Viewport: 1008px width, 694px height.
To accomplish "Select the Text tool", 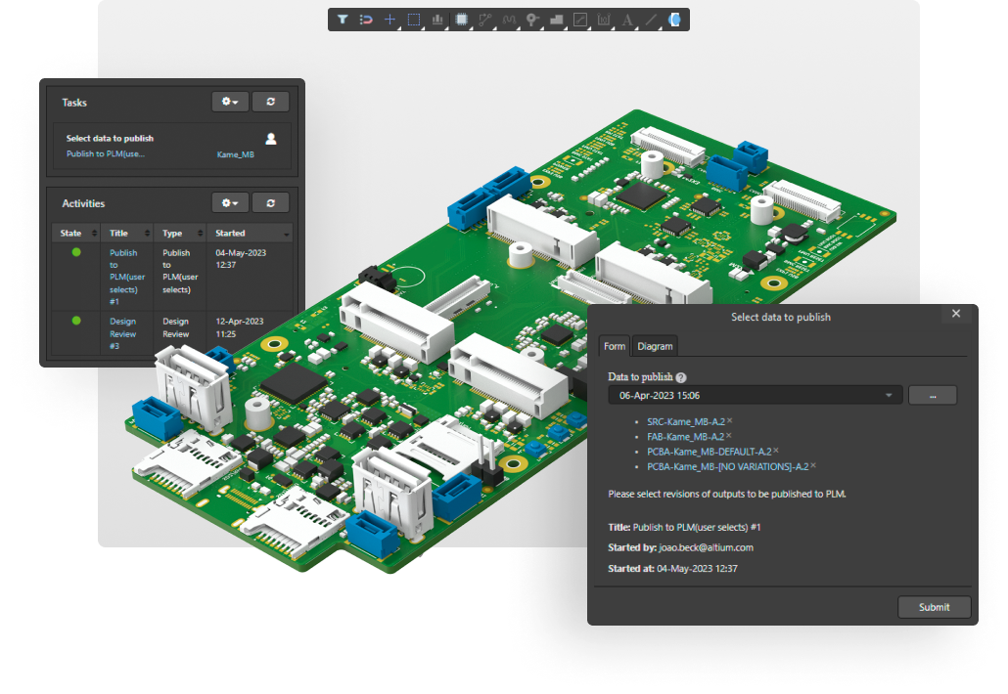I will coord(626,20).
